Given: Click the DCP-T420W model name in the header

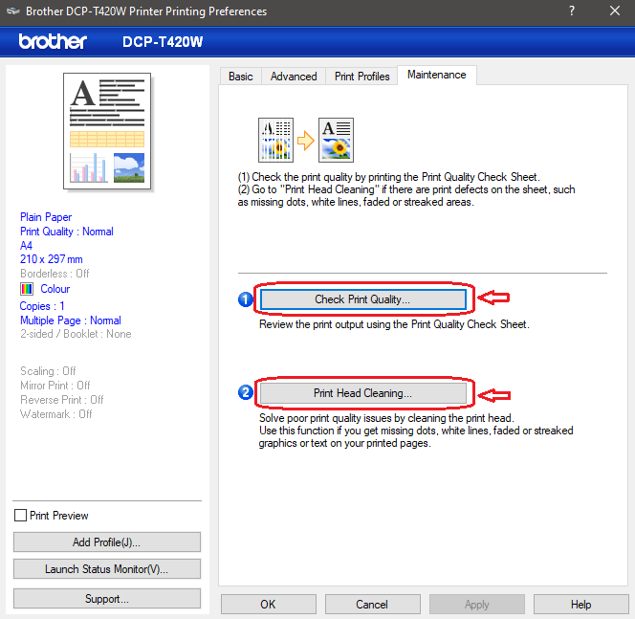Looking at the screenshot, I should [x=163, y=41].
